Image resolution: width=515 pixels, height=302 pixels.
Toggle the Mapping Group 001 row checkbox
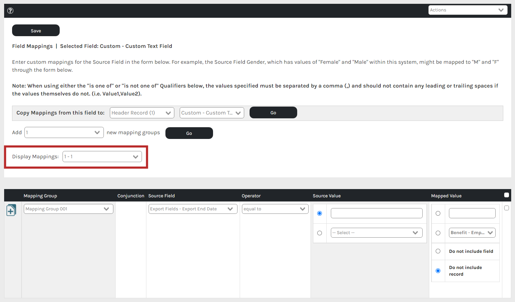[507, 208]
